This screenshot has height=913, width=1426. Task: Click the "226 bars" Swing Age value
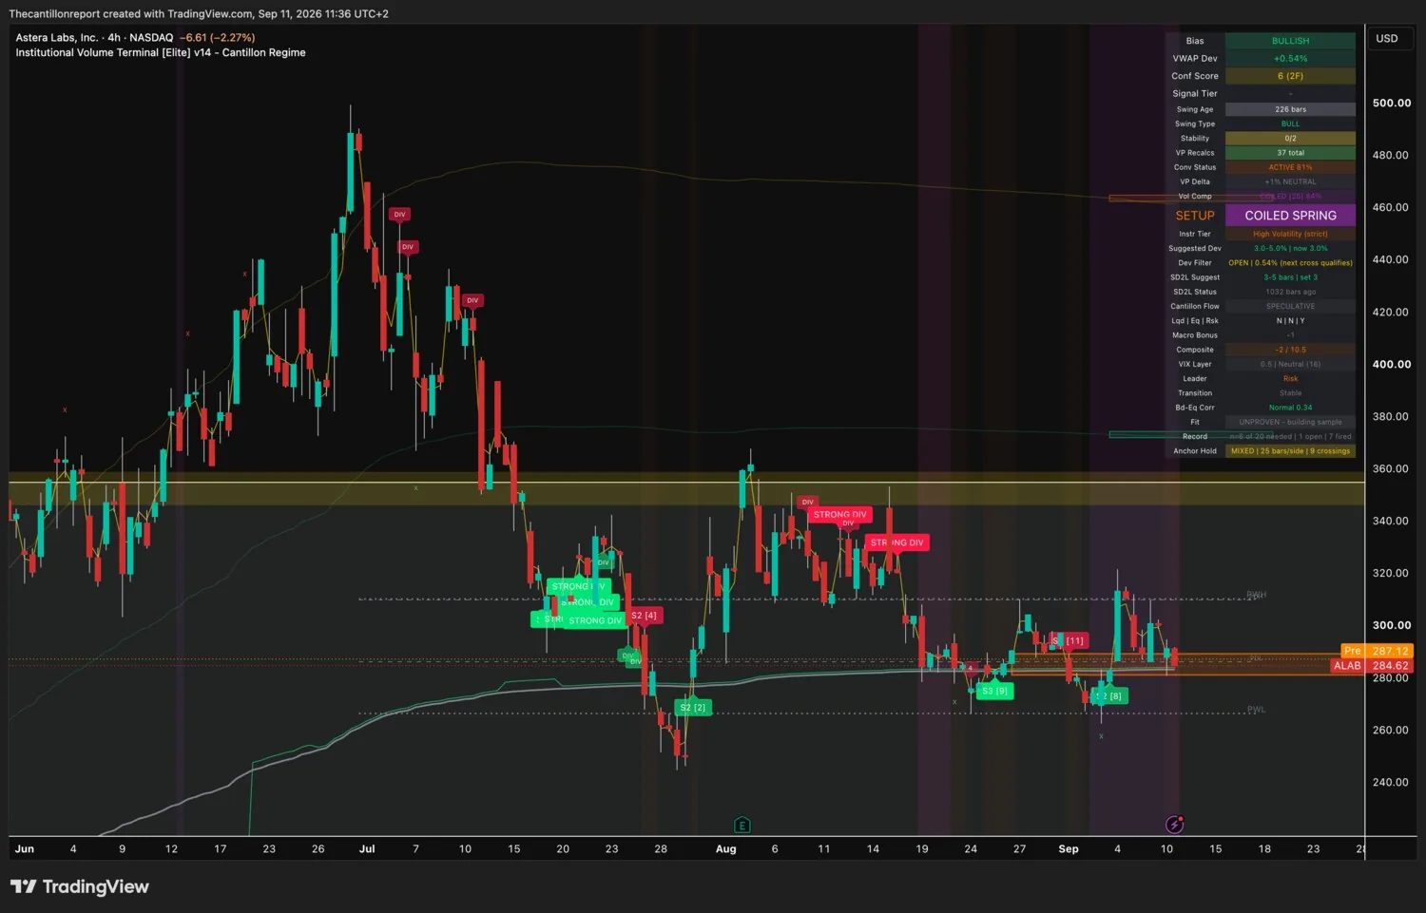1290,109
